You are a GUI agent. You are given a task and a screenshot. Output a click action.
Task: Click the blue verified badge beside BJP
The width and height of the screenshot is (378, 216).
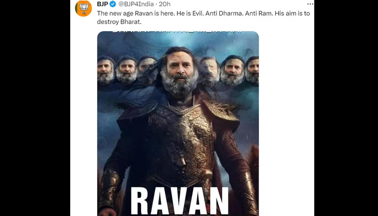(113, 4)
